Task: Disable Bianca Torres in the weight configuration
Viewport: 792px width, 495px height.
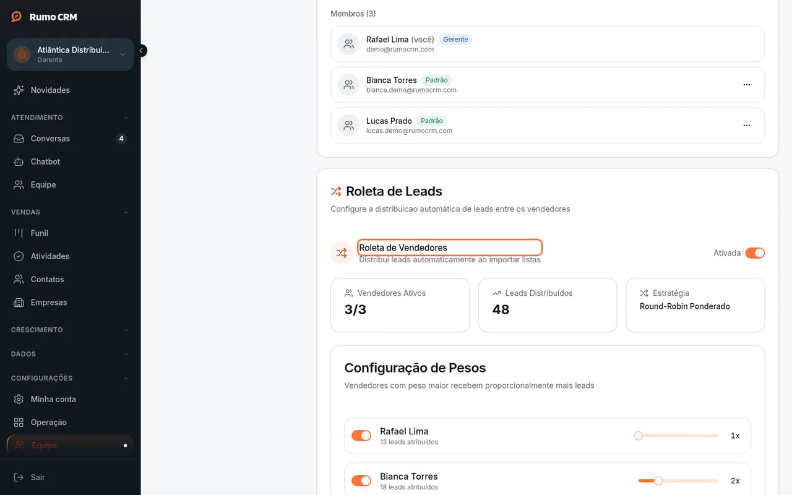Action: [x=361, y=481]
